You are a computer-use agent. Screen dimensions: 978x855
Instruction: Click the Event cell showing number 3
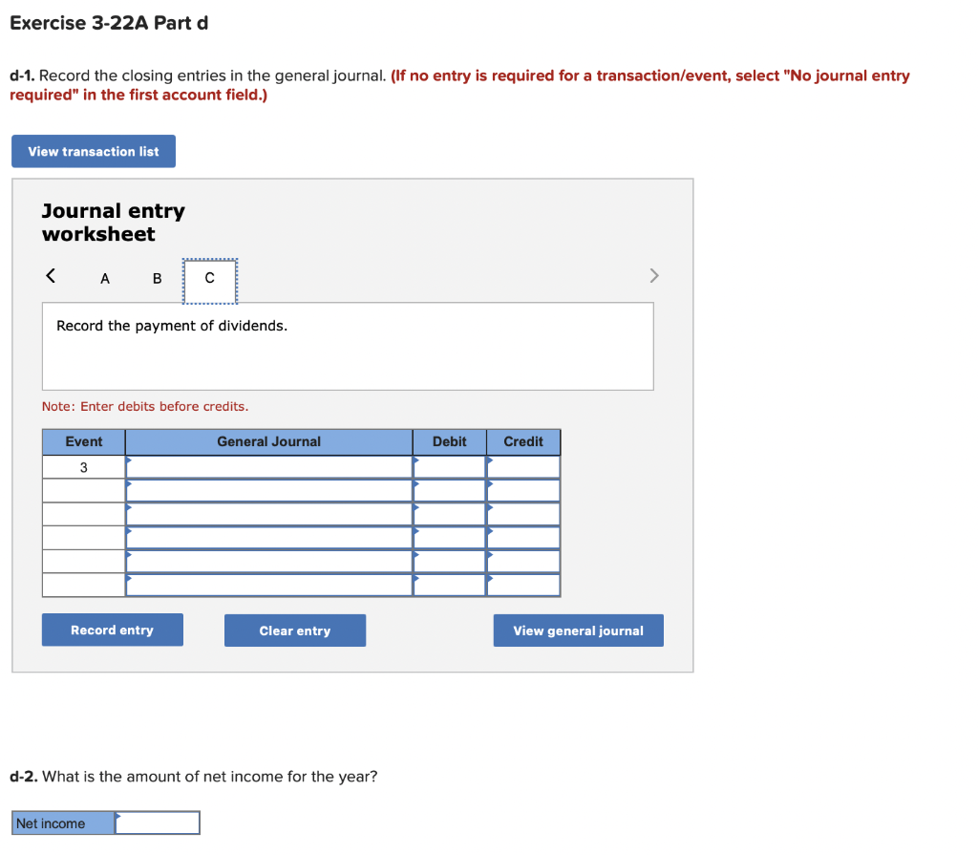tap(83, 465)
